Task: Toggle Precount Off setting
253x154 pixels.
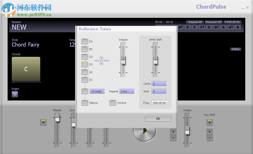Action: point(214,22)
